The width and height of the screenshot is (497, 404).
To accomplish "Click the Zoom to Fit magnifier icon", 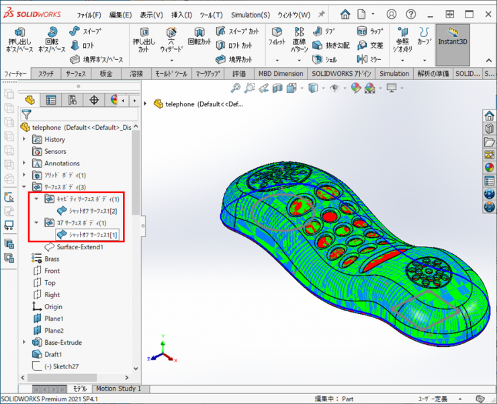I will click(236, 87).
